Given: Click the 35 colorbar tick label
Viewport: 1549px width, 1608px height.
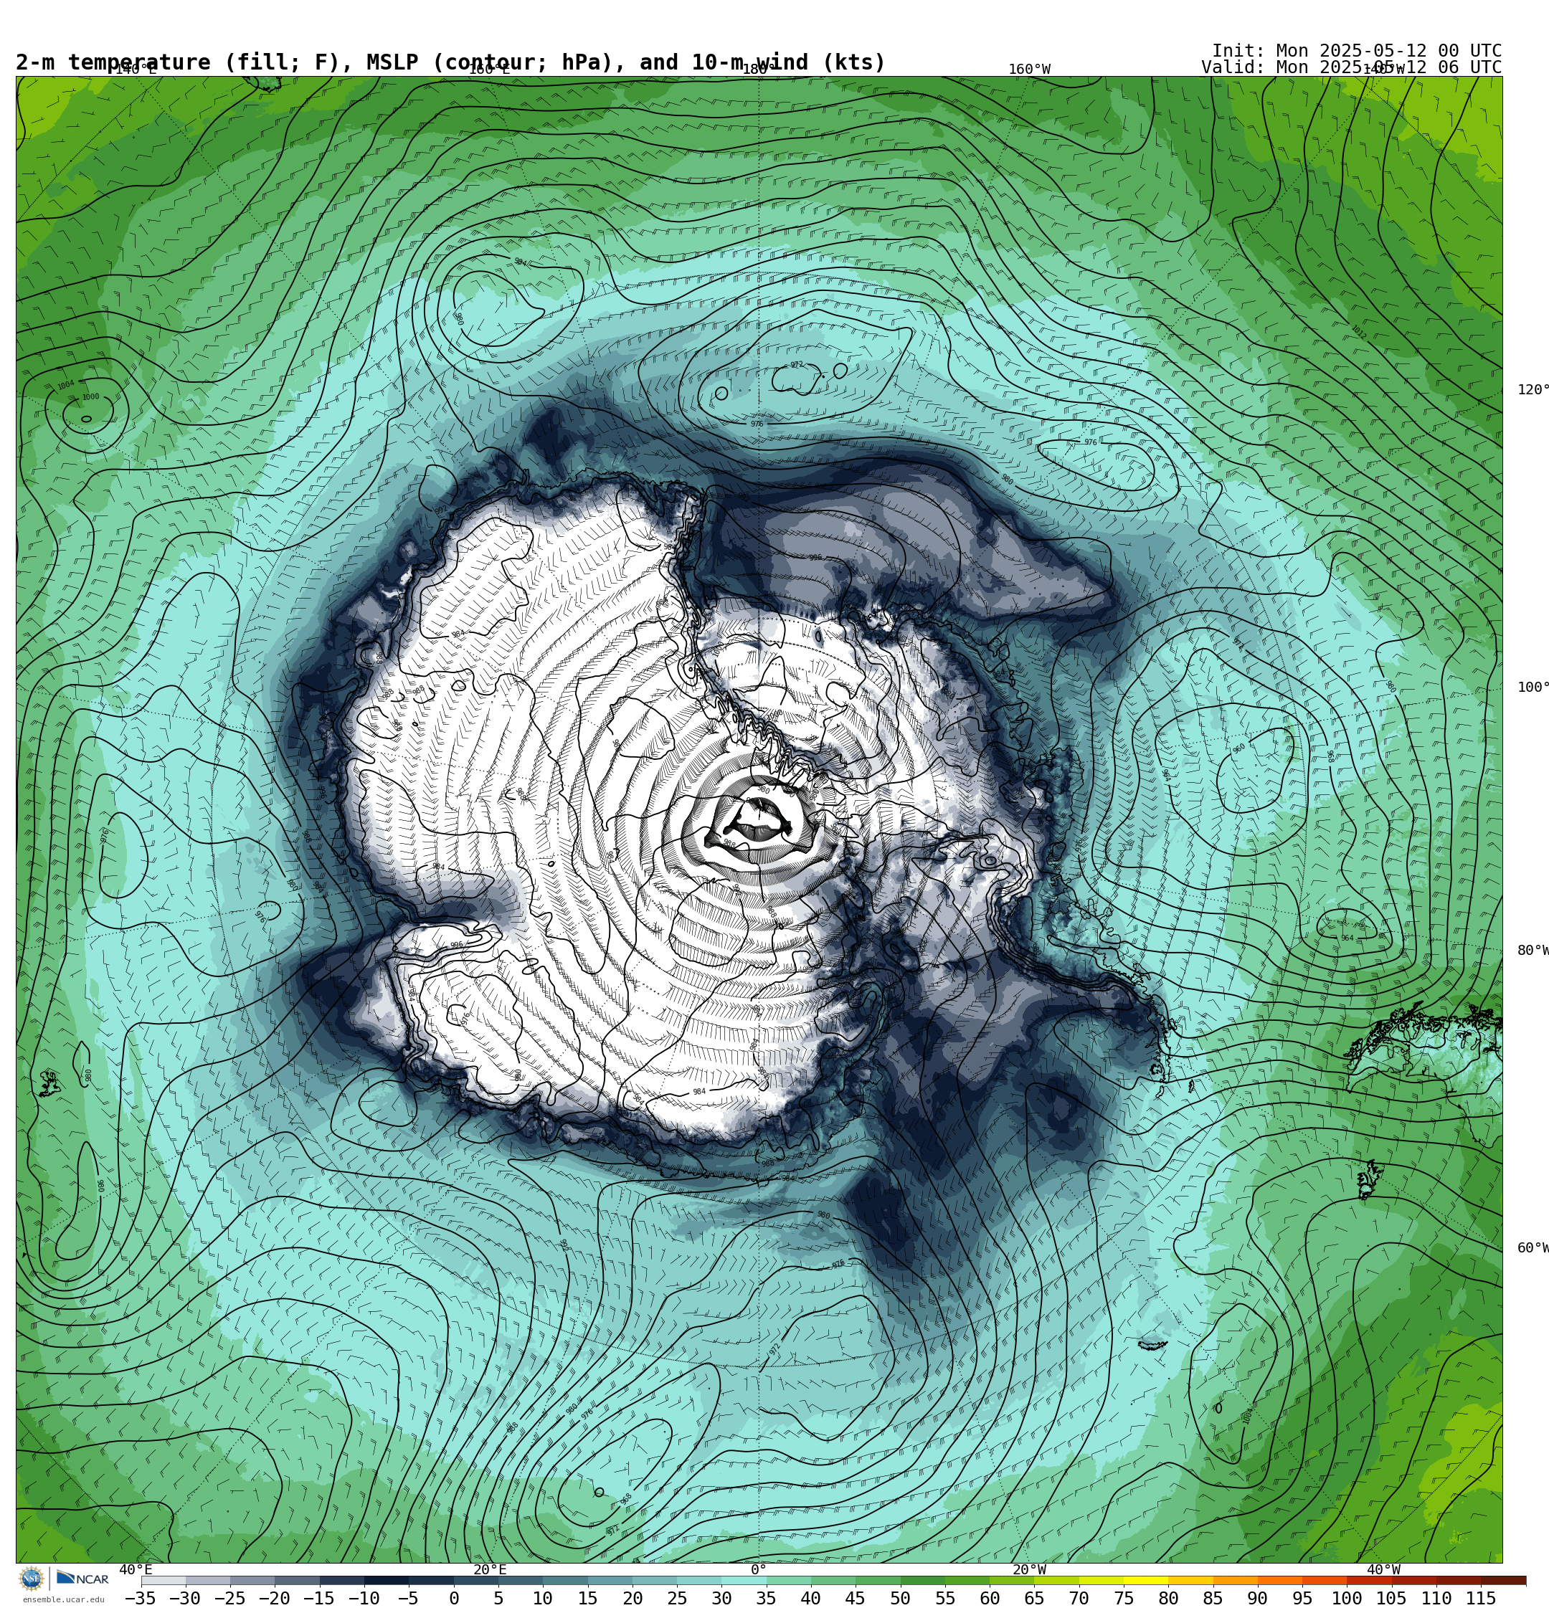Looking at the screenshot, I should click(766, 1598).
